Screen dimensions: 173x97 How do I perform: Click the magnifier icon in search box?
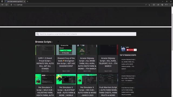38,34
